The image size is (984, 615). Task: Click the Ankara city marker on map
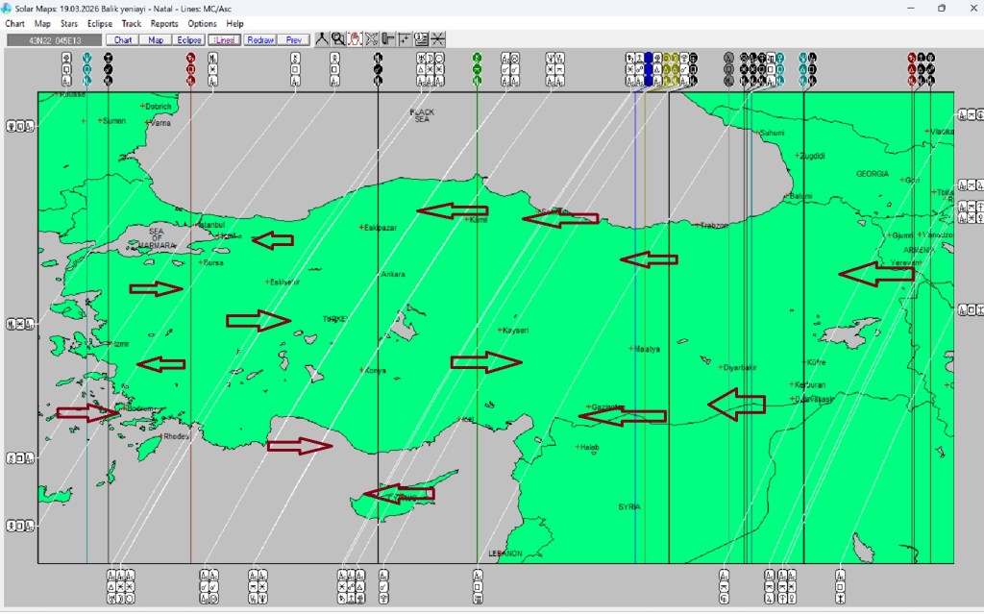tap(380, 274)
